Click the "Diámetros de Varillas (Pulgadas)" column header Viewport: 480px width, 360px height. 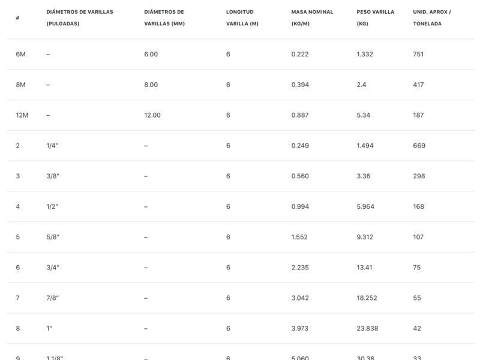[79, 17]
